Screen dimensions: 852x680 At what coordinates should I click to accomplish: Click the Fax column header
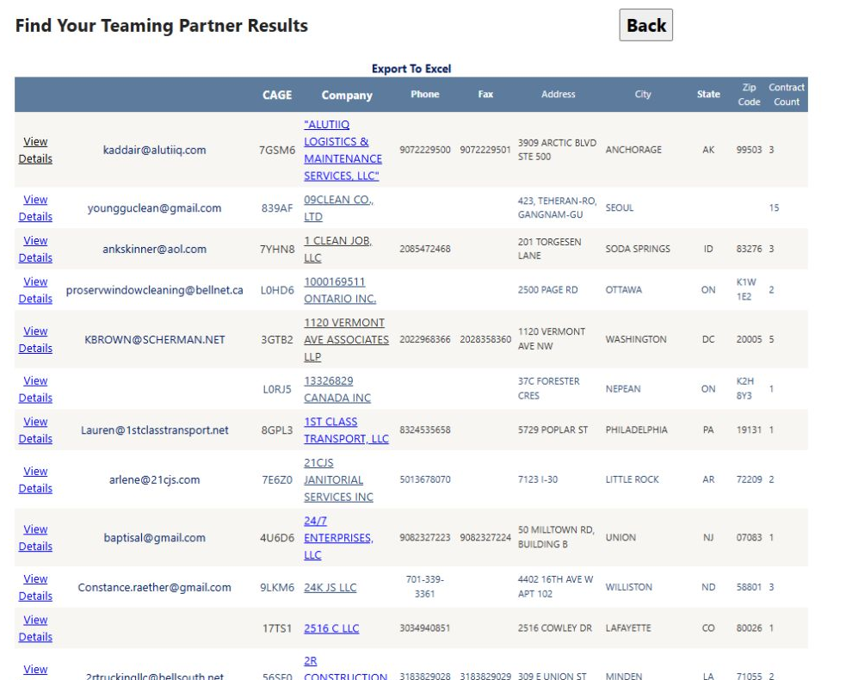(485, 94)
